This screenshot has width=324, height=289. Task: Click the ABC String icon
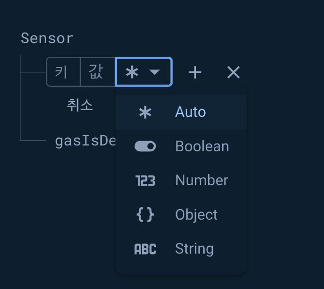click(145, 249)
